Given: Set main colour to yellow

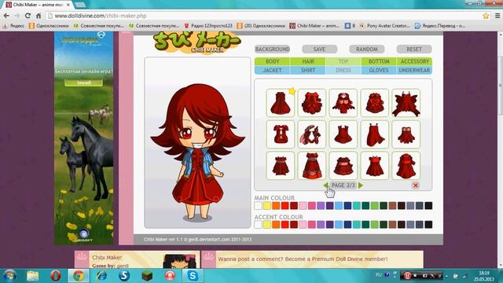Looking at the screenshot, I should [267, 206].
